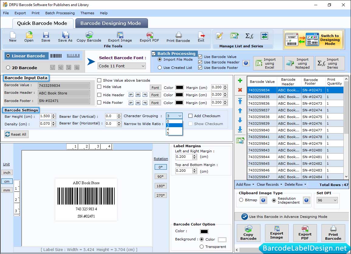Align footer right using the last alignment icon
351x254 pixels.
145,103
